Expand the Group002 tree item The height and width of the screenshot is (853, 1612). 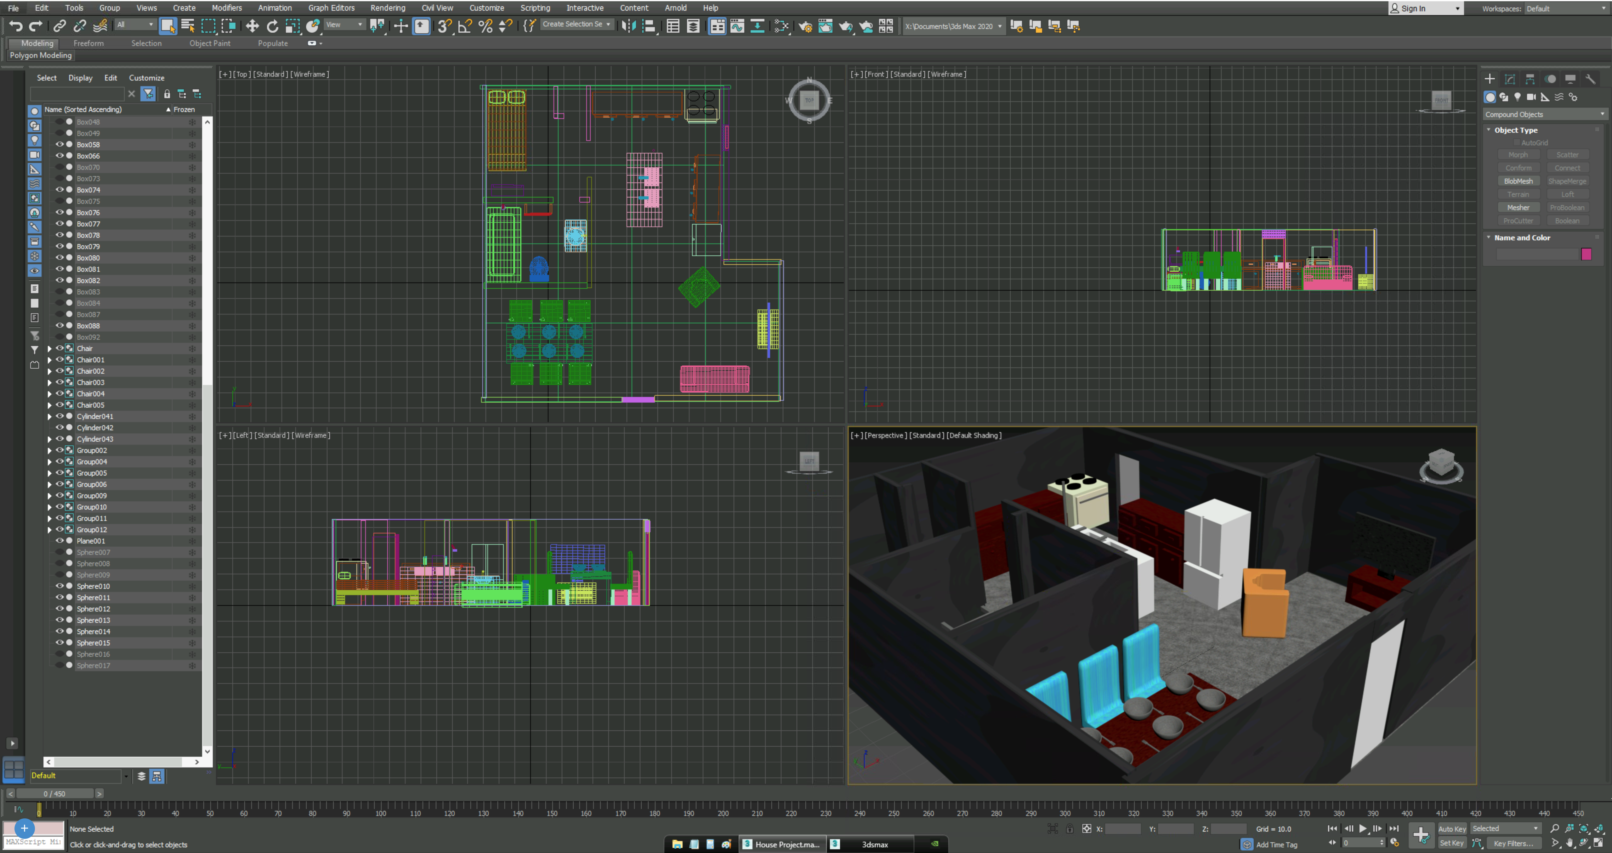(49, 450)
